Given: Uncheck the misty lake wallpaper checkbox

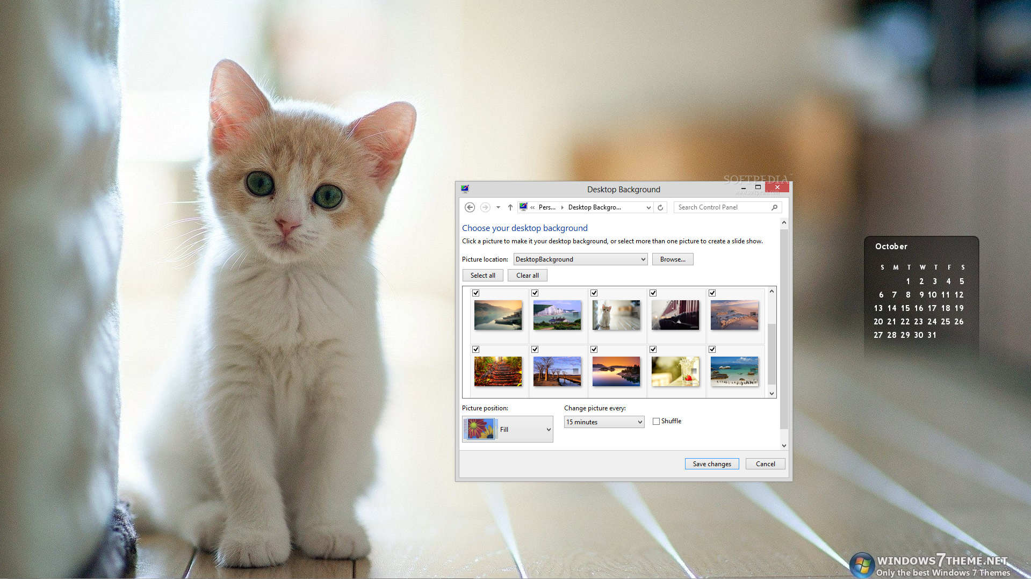Looking at the screenshot, I should point(476,293).
